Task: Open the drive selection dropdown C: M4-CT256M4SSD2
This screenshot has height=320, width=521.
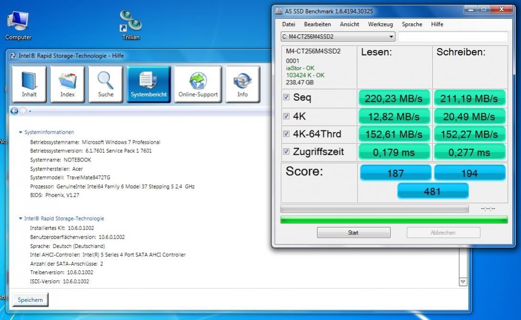Action: [338, 36]
